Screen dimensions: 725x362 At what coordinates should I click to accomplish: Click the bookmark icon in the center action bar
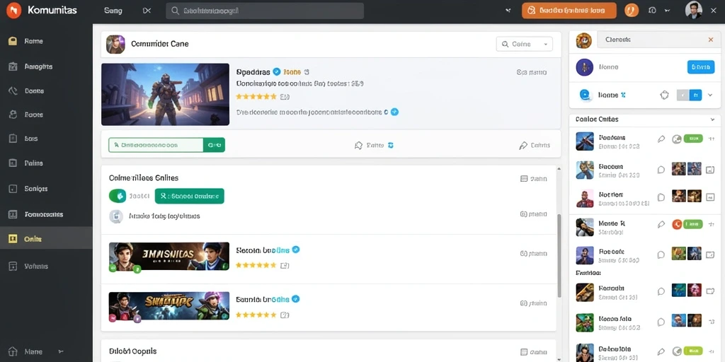point(358,146)
